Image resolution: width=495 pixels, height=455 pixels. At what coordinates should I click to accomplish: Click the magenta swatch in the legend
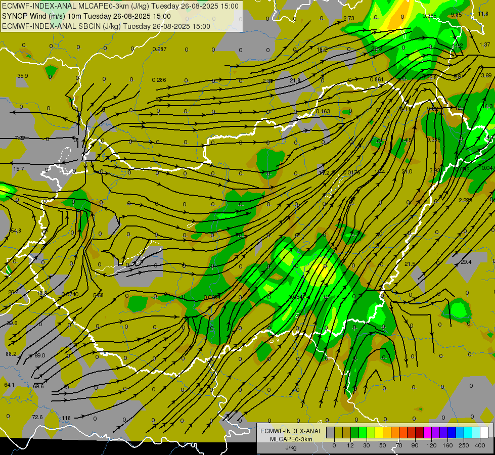[x=427, y=432]
